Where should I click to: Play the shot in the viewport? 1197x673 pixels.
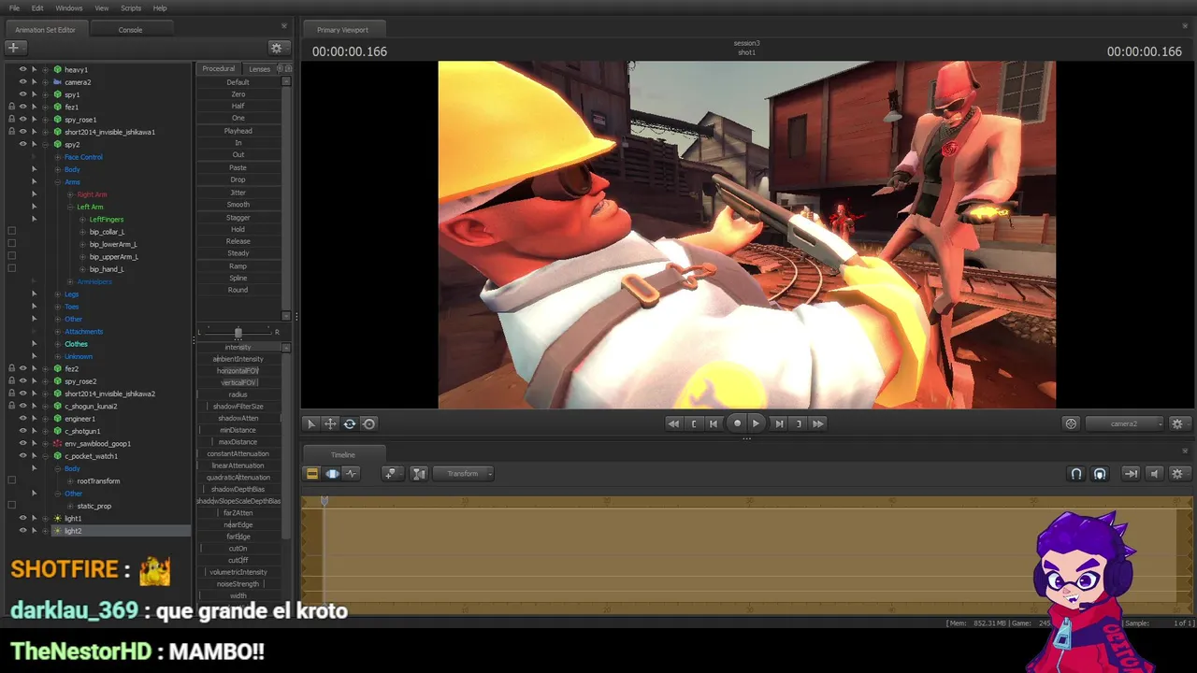click(x=757, y=423)
